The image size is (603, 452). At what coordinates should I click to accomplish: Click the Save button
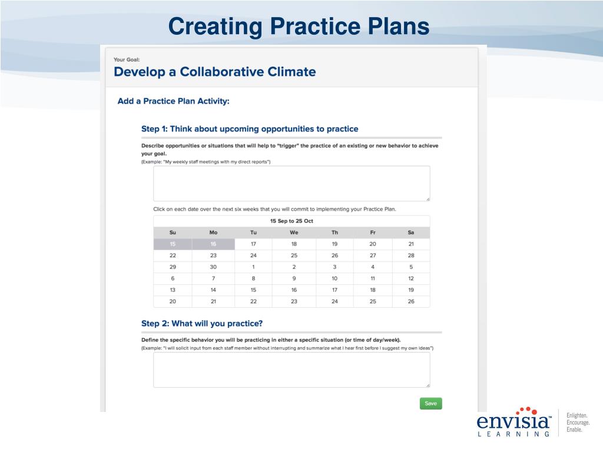(x=430, y=403)
